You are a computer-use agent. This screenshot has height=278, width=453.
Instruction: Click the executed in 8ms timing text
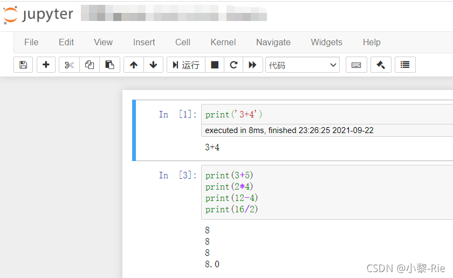pyautogui.click(x=289, y=130)
